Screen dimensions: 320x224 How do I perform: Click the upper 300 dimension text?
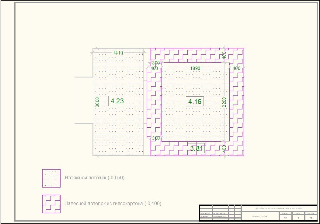tap(156, 63)
